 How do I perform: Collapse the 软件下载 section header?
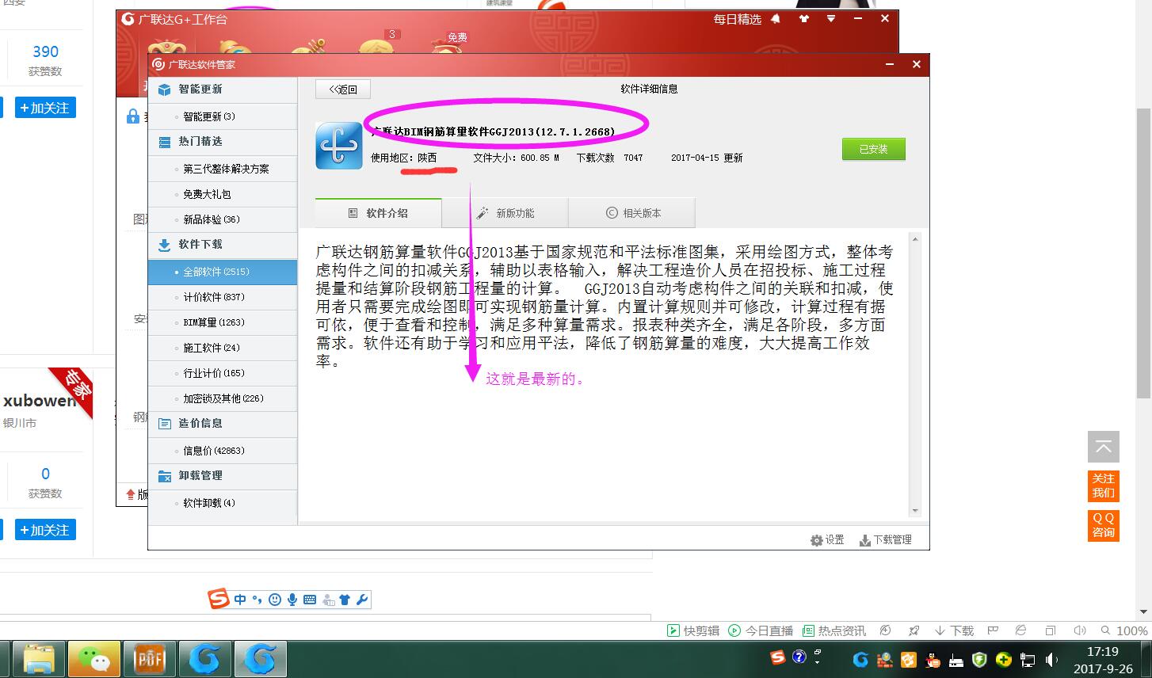[x=223, y=245]
